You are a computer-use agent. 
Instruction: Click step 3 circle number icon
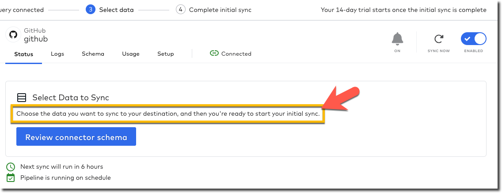[91, 10]
